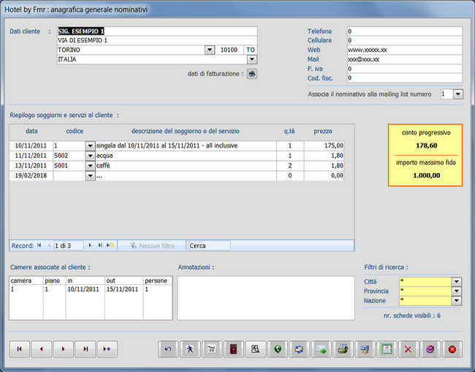Image resolution: width=475 pixels, height=372 pixels.
Task: Click the walking person icon button
Action: [190, 349]
